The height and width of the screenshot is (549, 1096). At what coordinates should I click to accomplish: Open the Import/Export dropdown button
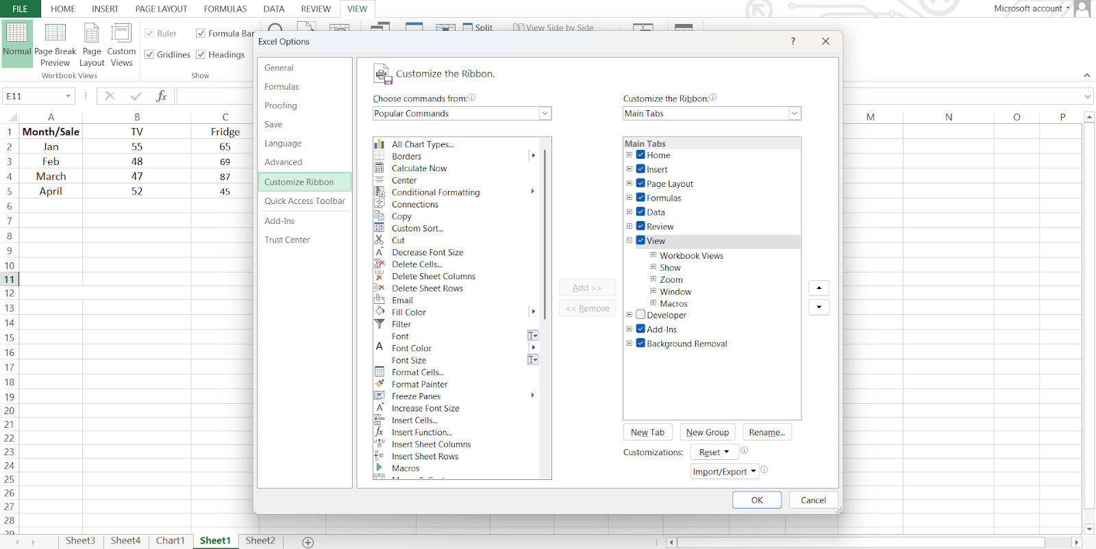725,471
